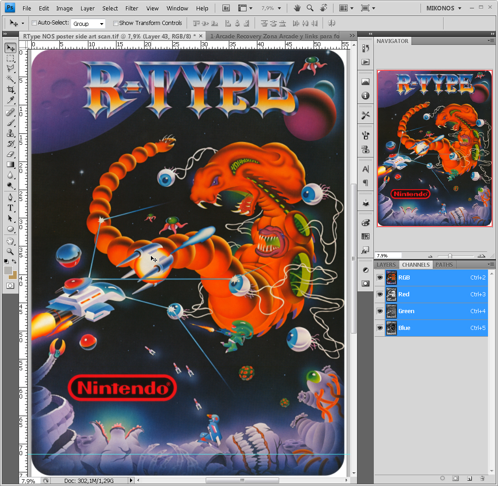Select the Crop tool
498x486 pixels.
point(10,90)
